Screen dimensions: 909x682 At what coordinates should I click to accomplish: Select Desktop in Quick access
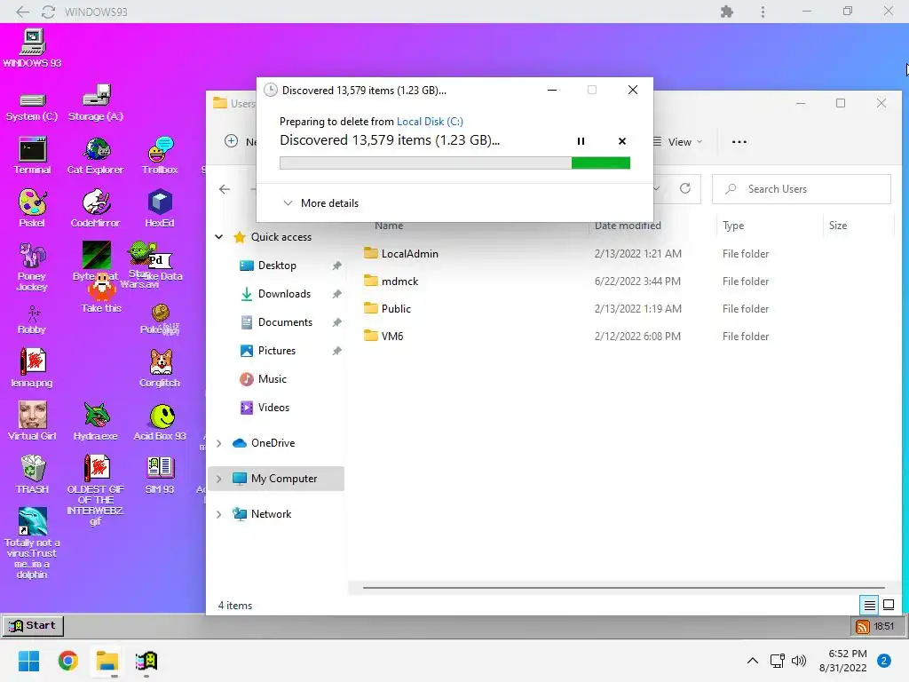click(x=277, y=265)
